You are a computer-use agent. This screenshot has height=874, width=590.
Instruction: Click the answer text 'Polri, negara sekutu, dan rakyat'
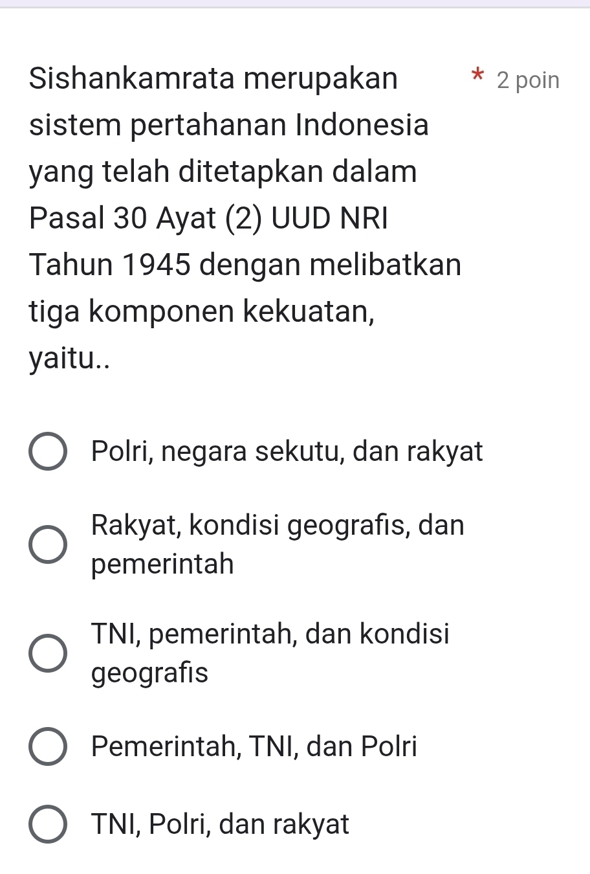287,451
